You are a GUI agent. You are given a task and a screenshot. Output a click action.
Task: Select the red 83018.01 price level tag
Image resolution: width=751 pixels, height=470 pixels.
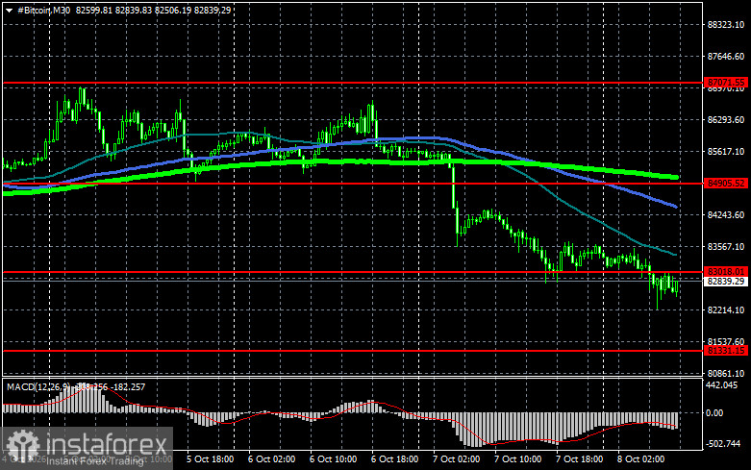(726, 271)
